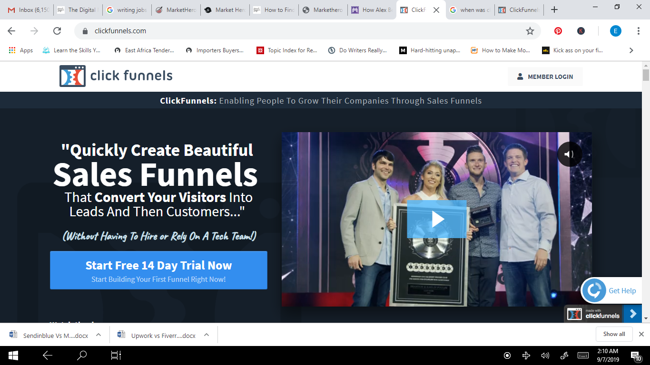This screenshot has height=365, width=650.
Task: Play the ClickFunnels promo video
Action: (436, 219)
